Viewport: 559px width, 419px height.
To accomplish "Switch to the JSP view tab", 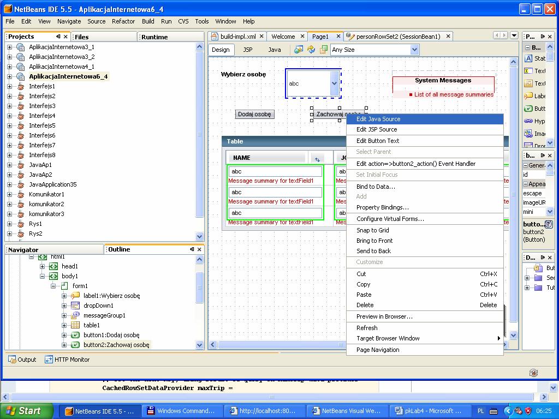I will (248, 50).
